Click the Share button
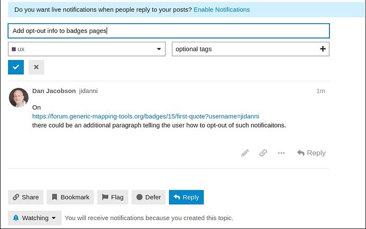 pyautogui.click(x=25, y=197)
